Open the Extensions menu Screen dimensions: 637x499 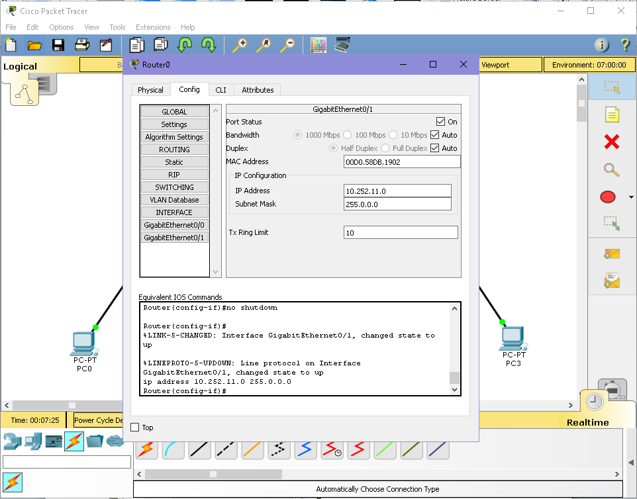pos(153,27)
